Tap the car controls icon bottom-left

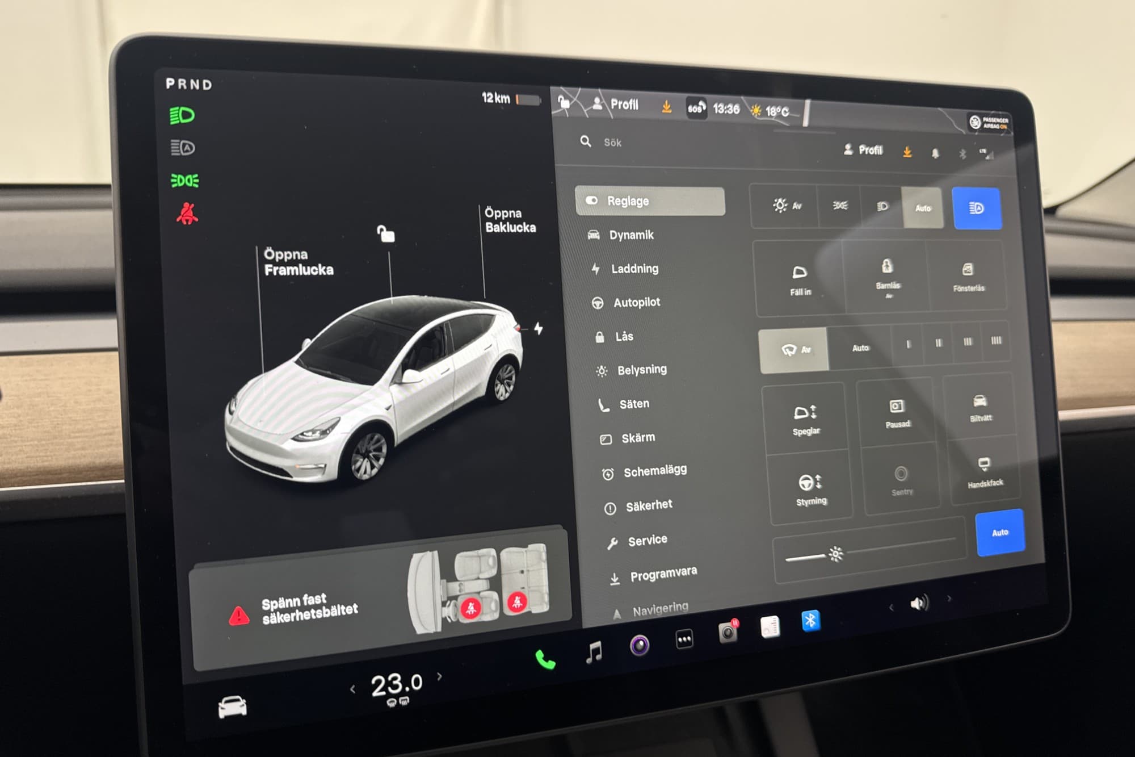coord(233,707)
